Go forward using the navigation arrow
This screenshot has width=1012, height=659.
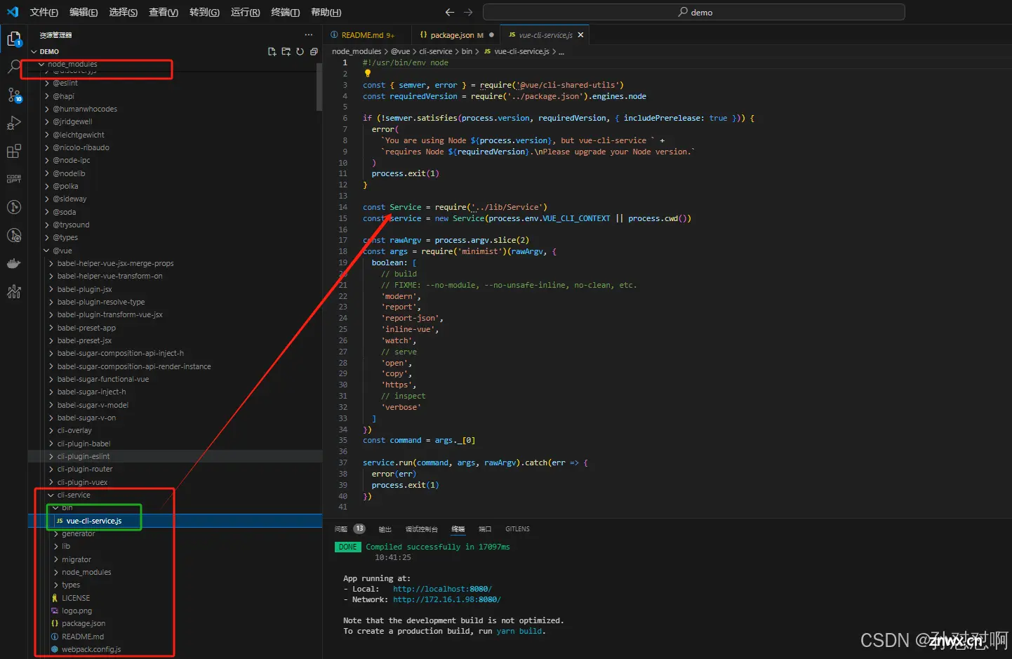[468, 12]
